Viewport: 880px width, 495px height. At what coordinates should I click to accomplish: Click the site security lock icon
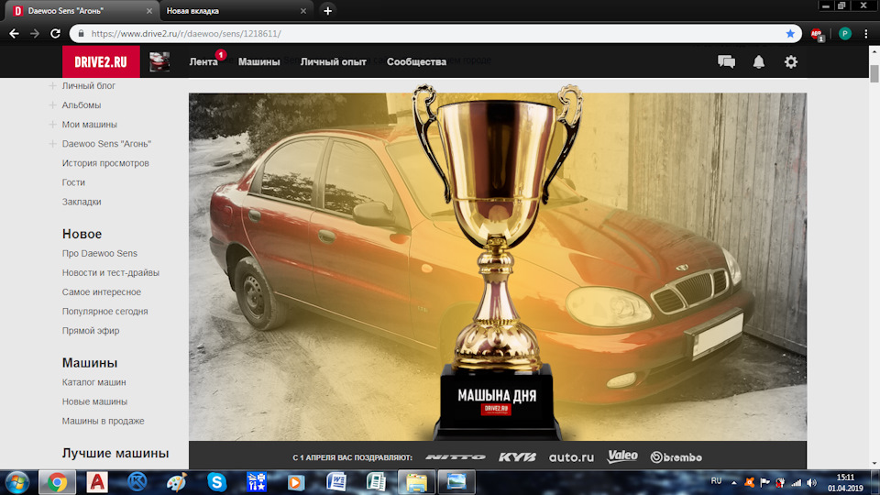[82, 34]
